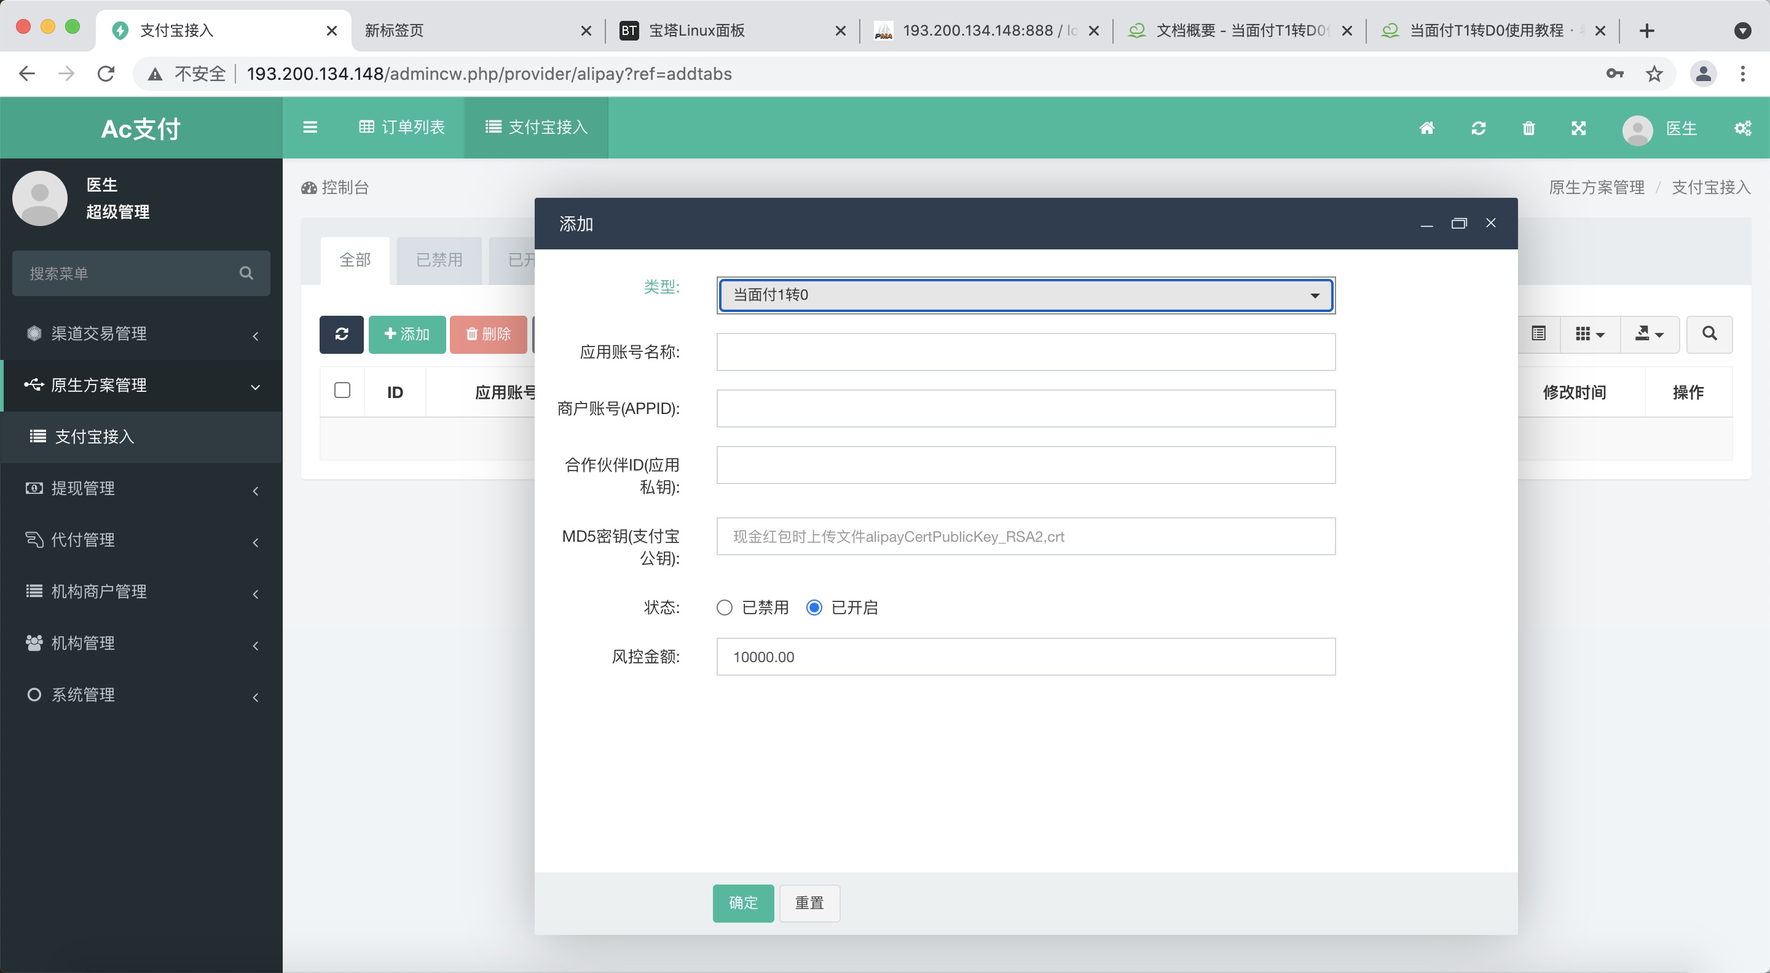Viewport: 1770px width, 973px height.
Task: Click the ID column header
Action: (395, 392)
